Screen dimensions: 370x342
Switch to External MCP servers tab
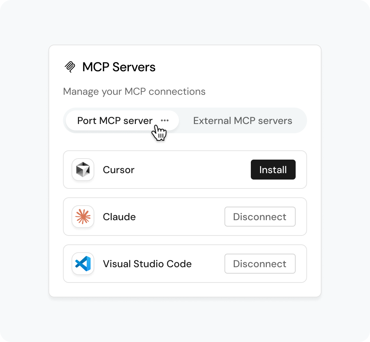(x=243, y=120)
